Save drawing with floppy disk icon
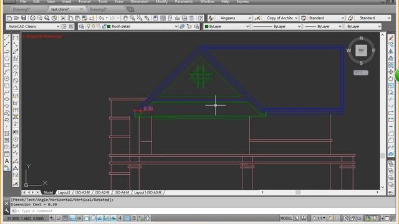Image resolution: width=399 pixels, height=224 pixels. [24, 18]
